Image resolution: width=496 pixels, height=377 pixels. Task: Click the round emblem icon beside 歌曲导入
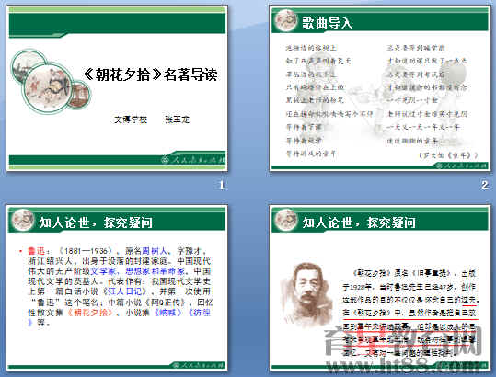click(286, 20)
